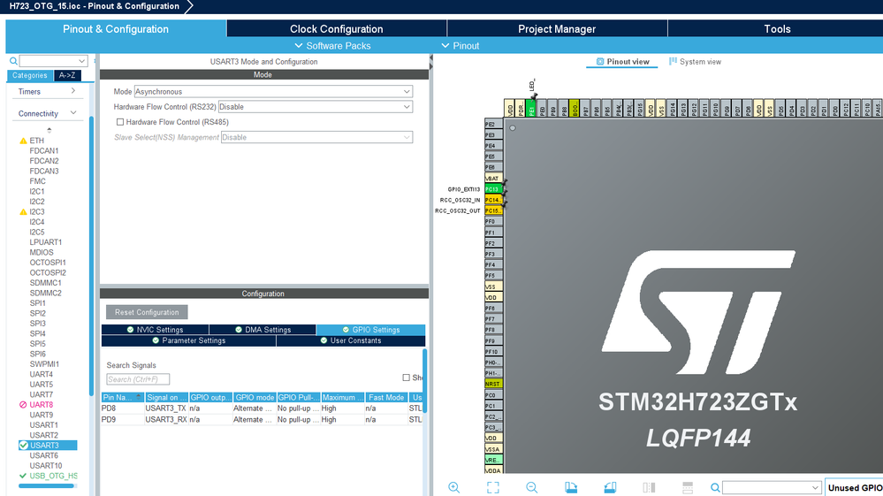
Task: Click the vertical split layout icon
Action: (649, 487)
